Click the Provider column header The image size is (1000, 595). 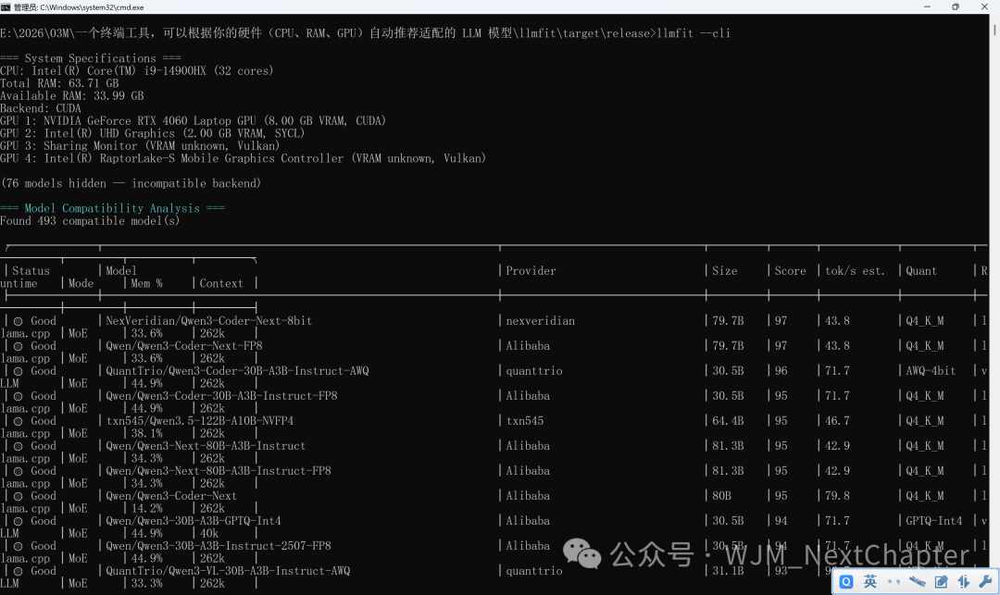[x=530, y=270]
